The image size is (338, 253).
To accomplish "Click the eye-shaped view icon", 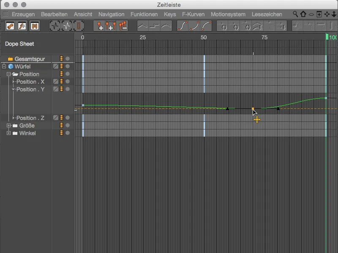I will [x=311, y=14].
